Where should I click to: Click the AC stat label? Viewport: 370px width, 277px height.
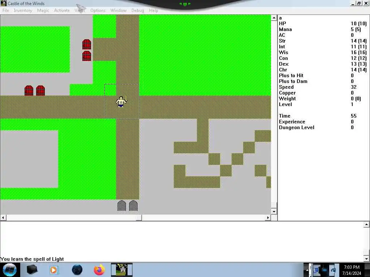(x=282, y=35)
